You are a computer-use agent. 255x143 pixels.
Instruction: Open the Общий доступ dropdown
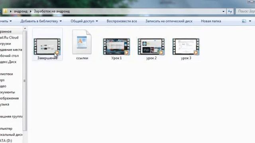point(84,21)
